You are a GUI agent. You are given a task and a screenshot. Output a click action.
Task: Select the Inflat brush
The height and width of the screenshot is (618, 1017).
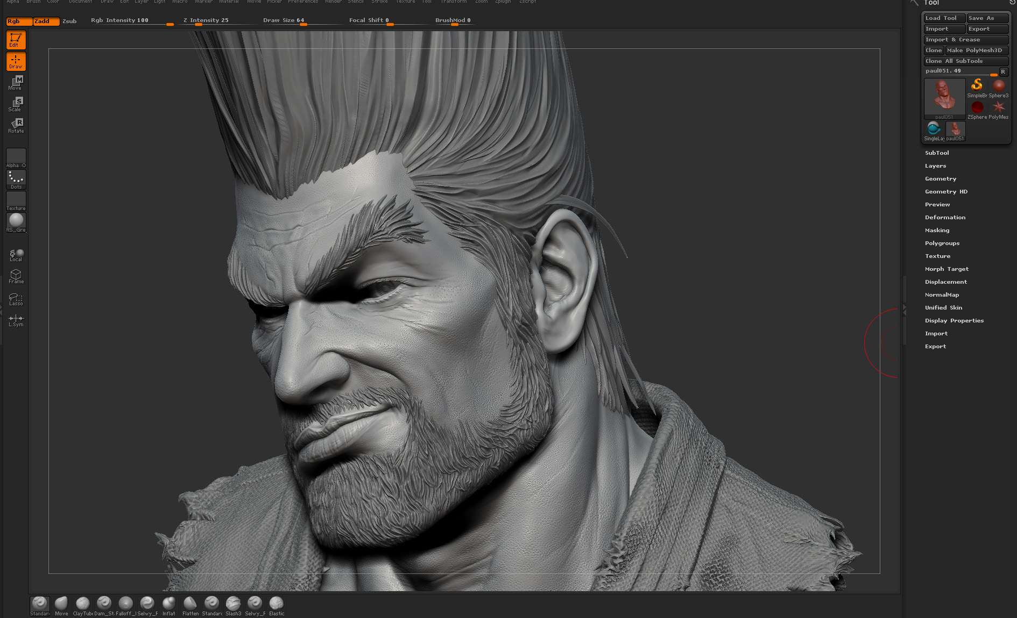(169, 606)
